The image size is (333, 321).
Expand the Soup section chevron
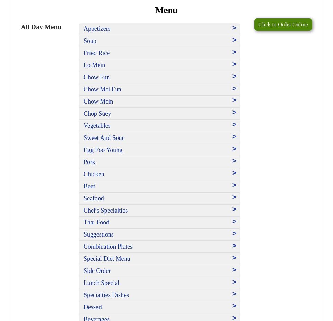pyautogui.click(x=234, y=40)
